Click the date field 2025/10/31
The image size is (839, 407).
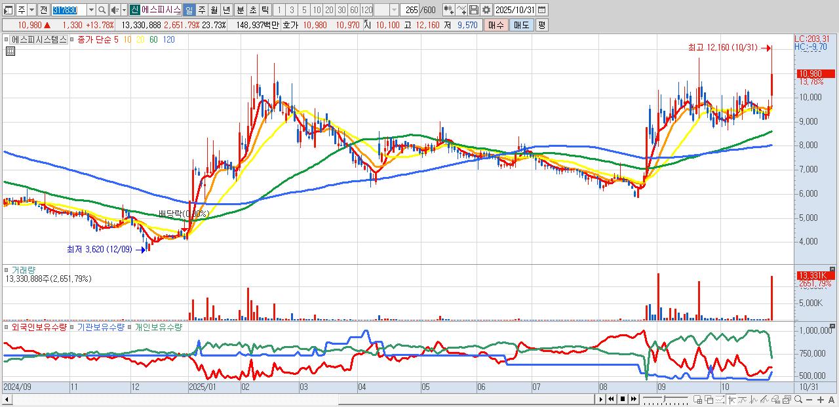pyautogui.click(x=515, y=10)
